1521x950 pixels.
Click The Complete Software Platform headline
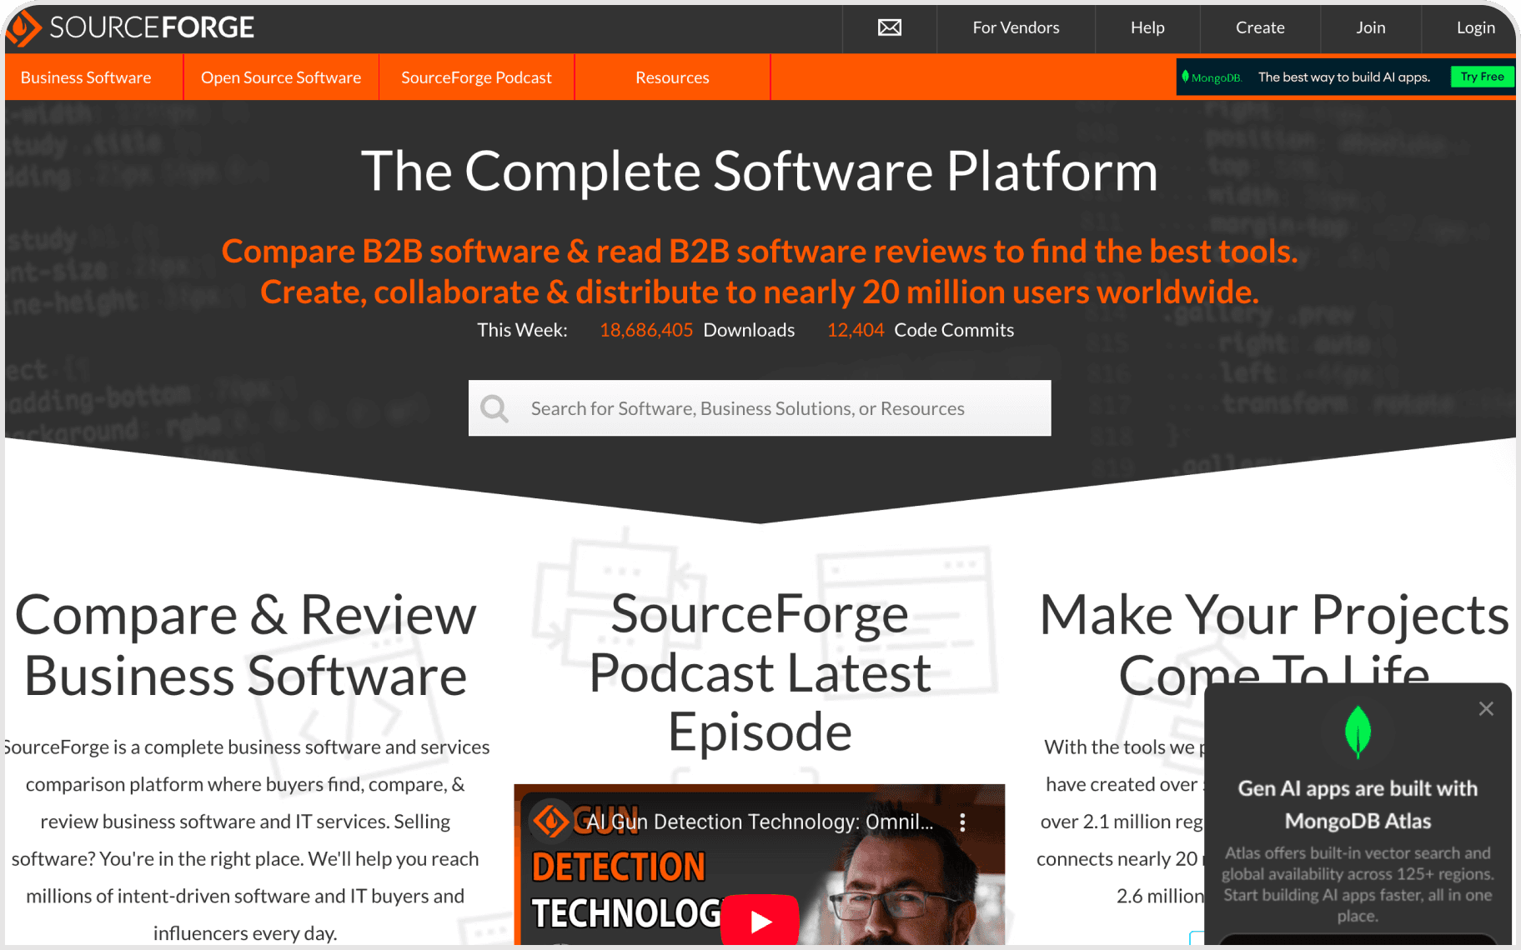(760, 171)
